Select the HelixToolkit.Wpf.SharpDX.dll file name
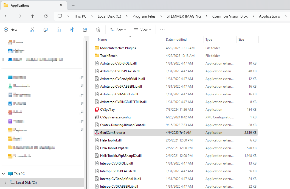This screenshot has width=290, height=189. point(121,156)
